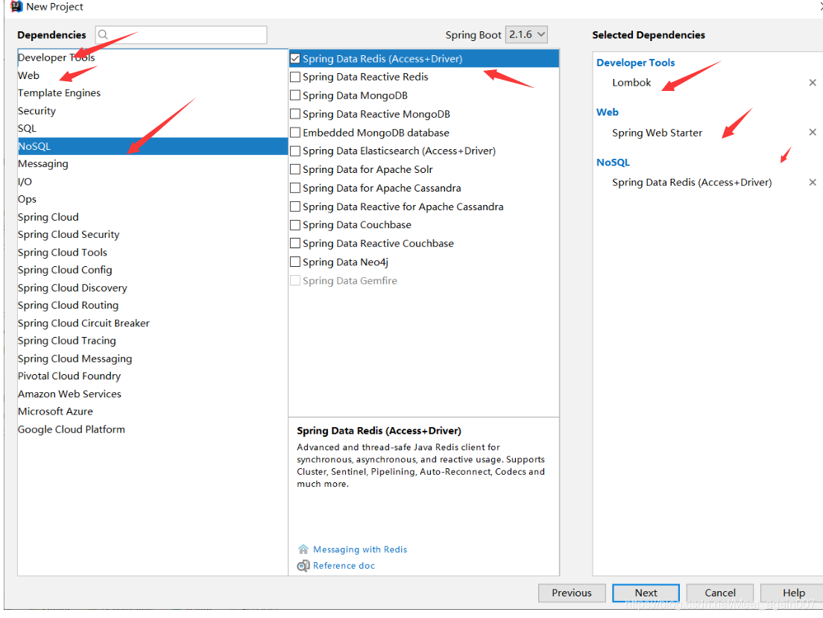The width and height of the screenshot is (823, 618).
Task: Click the IntelliJ icon in the title bar
Action: pyautogui.click(x=16, y=6)
